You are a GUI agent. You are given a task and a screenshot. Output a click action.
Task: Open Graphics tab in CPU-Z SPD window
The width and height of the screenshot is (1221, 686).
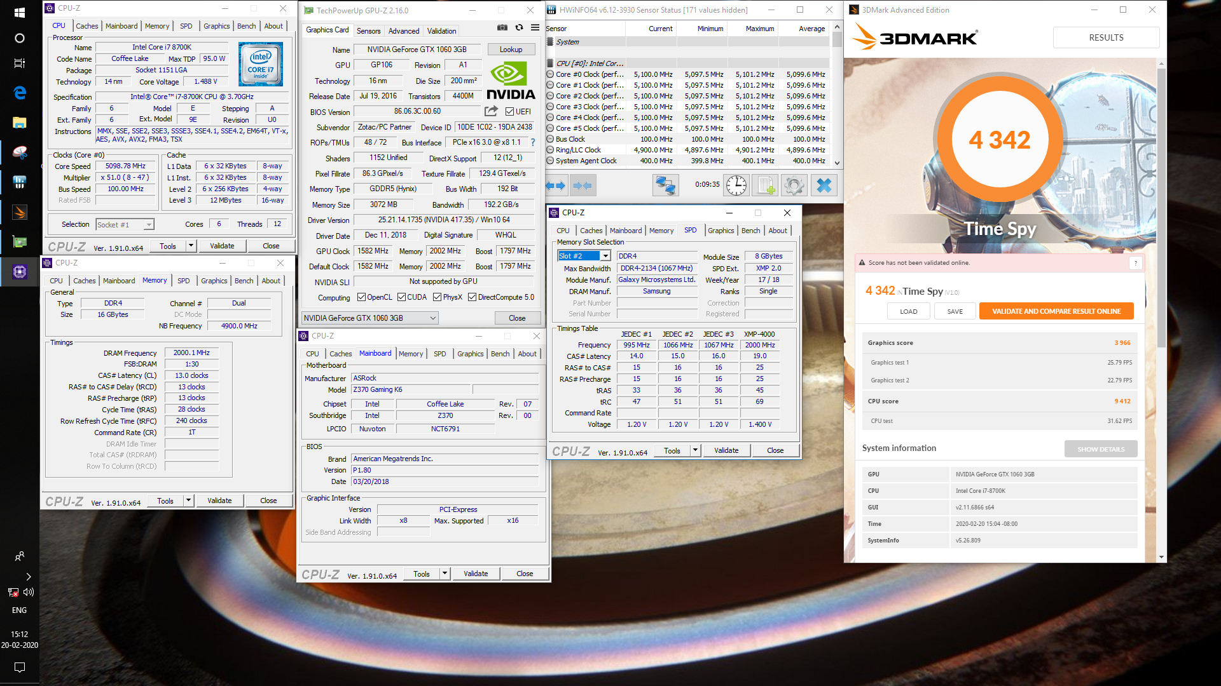pos(721,231)
